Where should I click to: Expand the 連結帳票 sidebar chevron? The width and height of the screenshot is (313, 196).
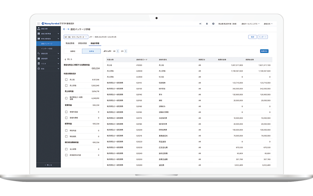[58, 58]
